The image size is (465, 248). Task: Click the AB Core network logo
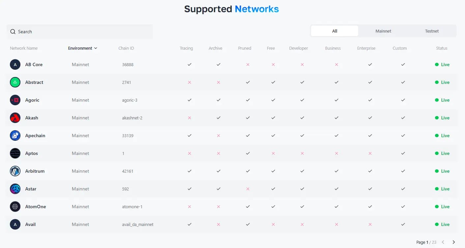click(15, 64)
